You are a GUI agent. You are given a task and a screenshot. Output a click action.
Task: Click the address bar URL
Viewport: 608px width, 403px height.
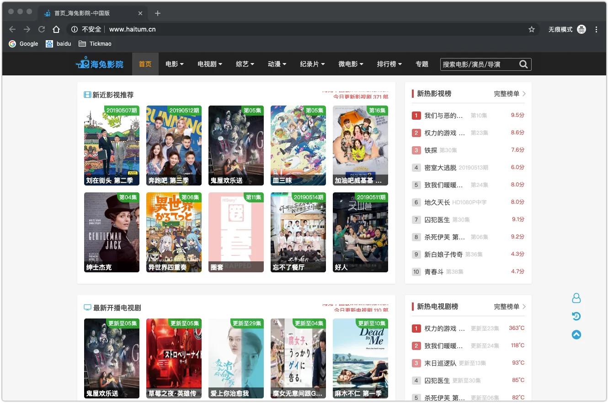133,29
